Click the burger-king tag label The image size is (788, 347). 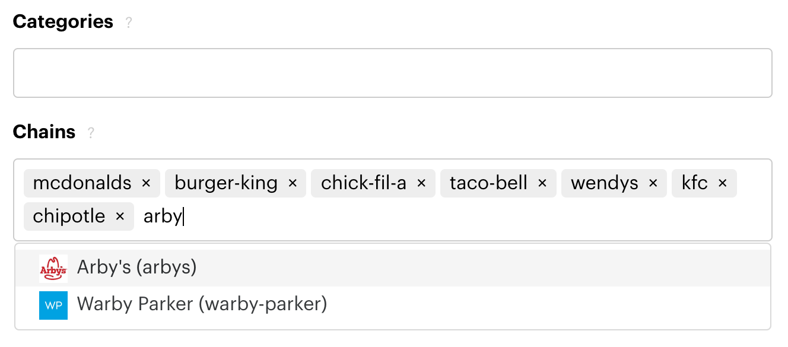pyautogui.click(x=226, y=183)
